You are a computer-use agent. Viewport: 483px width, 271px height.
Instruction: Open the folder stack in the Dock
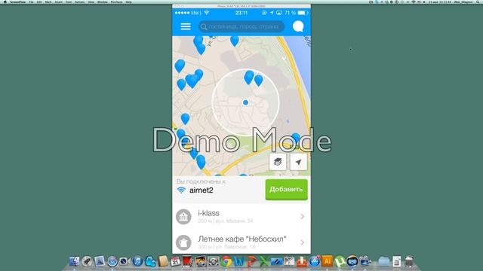coord(384,261)
